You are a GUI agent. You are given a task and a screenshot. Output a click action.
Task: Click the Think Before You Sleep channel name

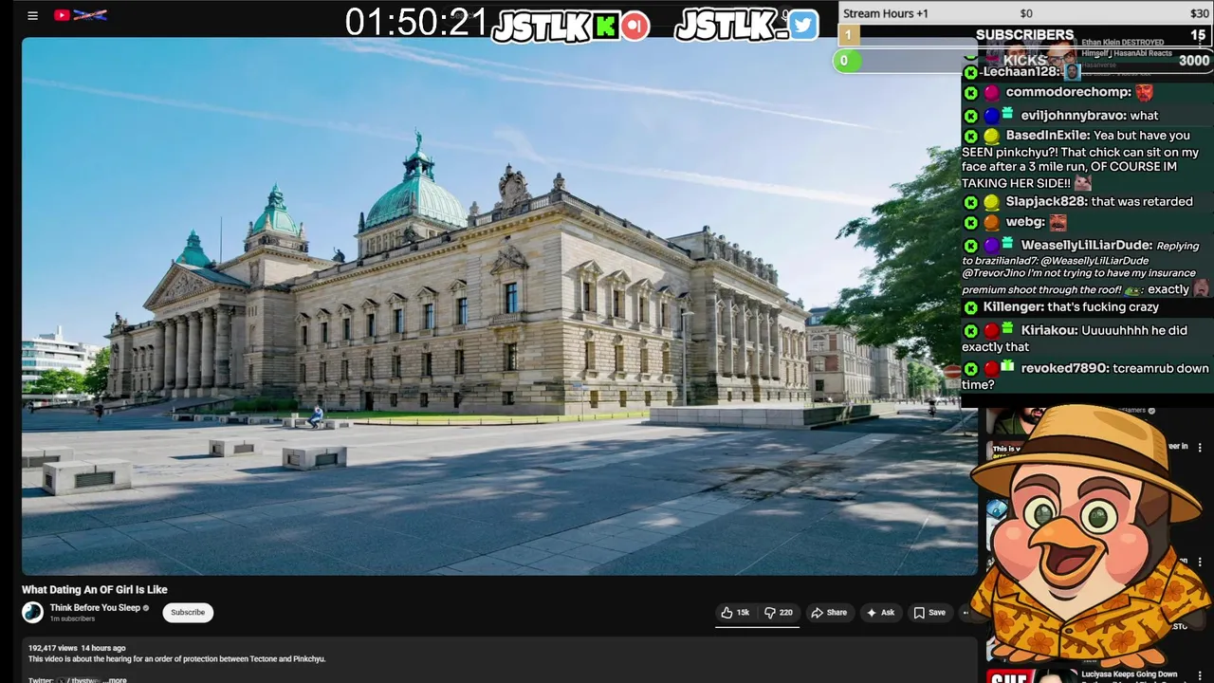95,608
